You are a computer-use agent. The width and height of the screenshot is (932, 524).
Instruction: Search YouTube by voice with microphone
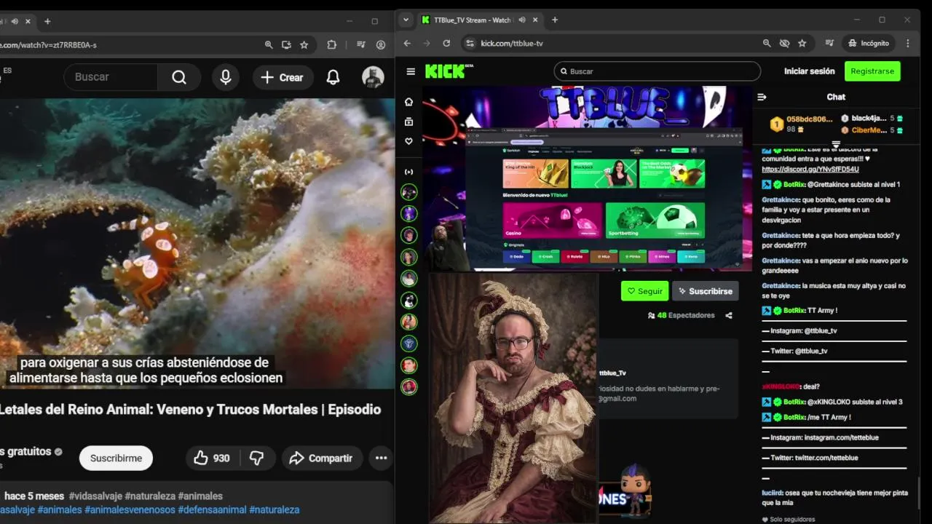click(226, 77)
